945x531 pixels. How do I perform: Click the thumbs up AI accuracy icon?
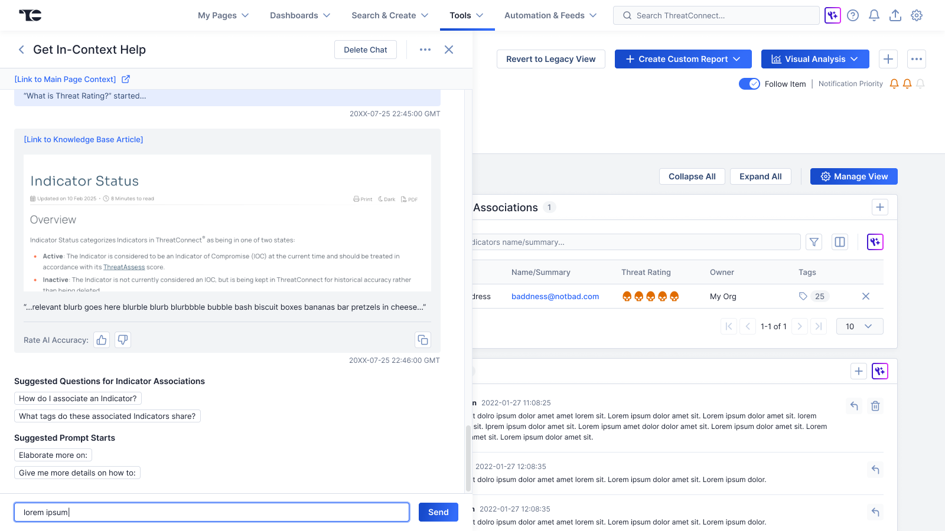pos(102,340)
